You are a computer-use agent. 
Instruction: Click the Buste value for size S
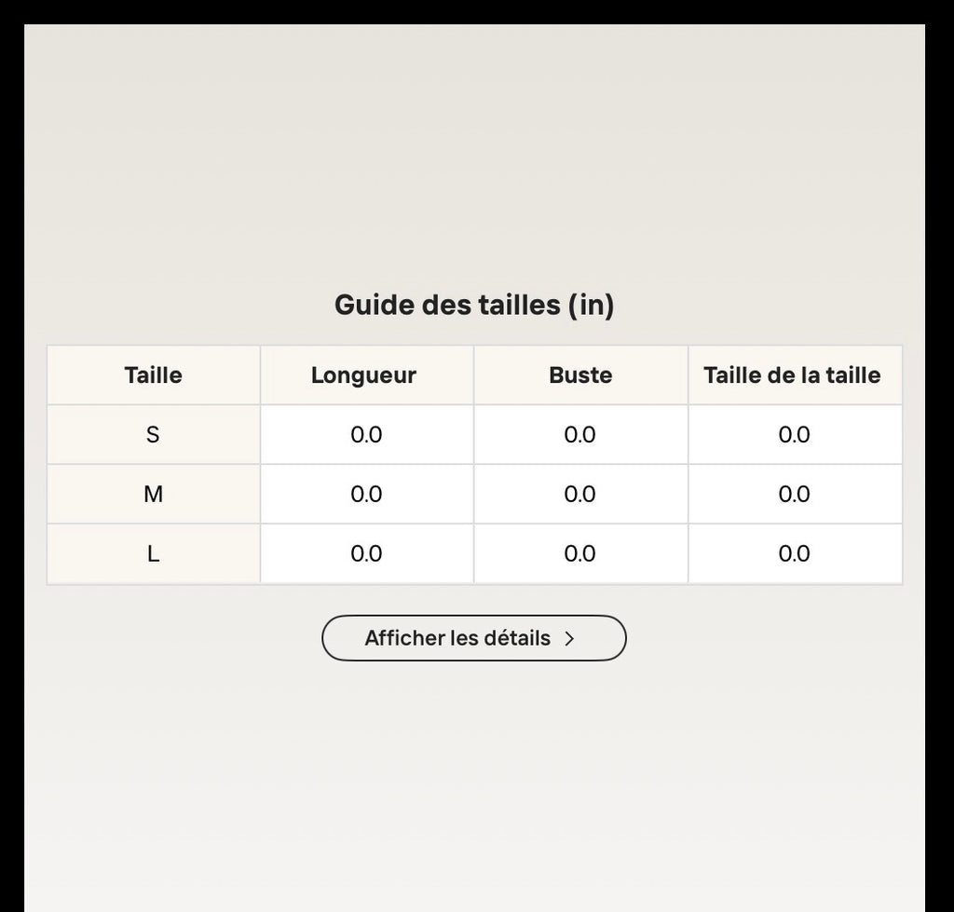click(580, 434)
